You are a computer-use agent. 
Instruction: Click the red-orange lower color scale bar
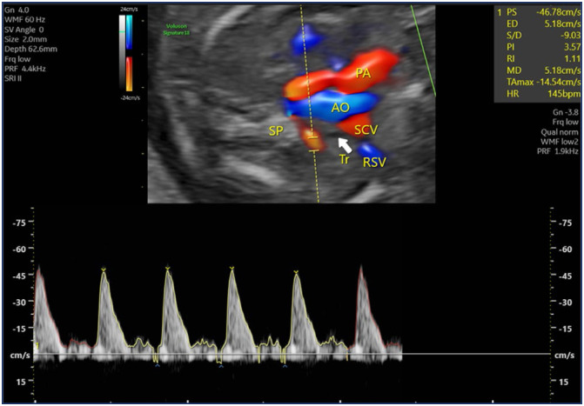pos(129,74)
